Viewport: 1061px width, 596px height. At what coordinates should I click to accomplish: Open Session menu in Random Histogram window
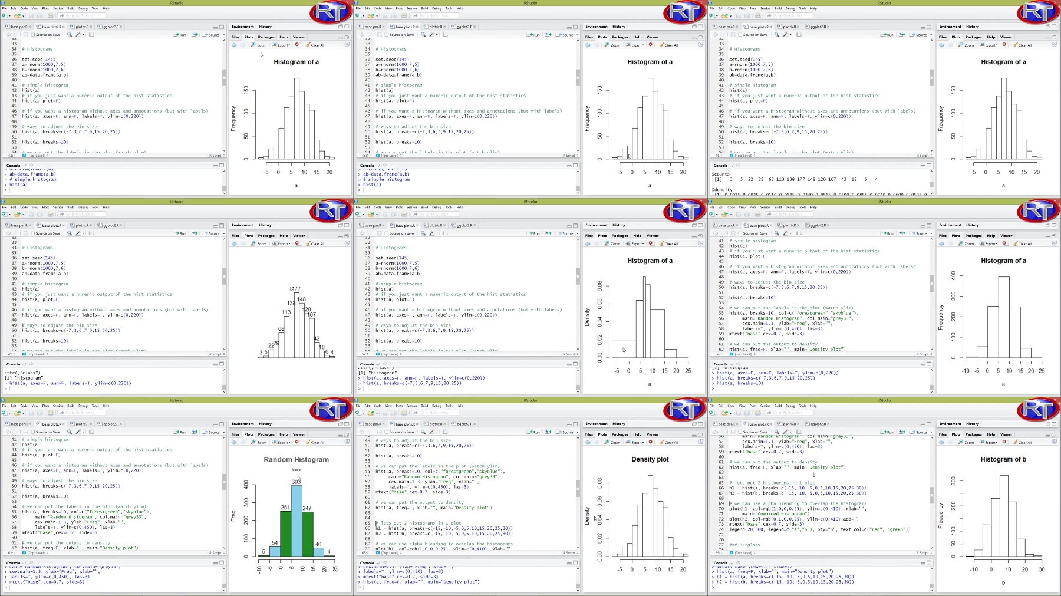click(x=58, y=406)
